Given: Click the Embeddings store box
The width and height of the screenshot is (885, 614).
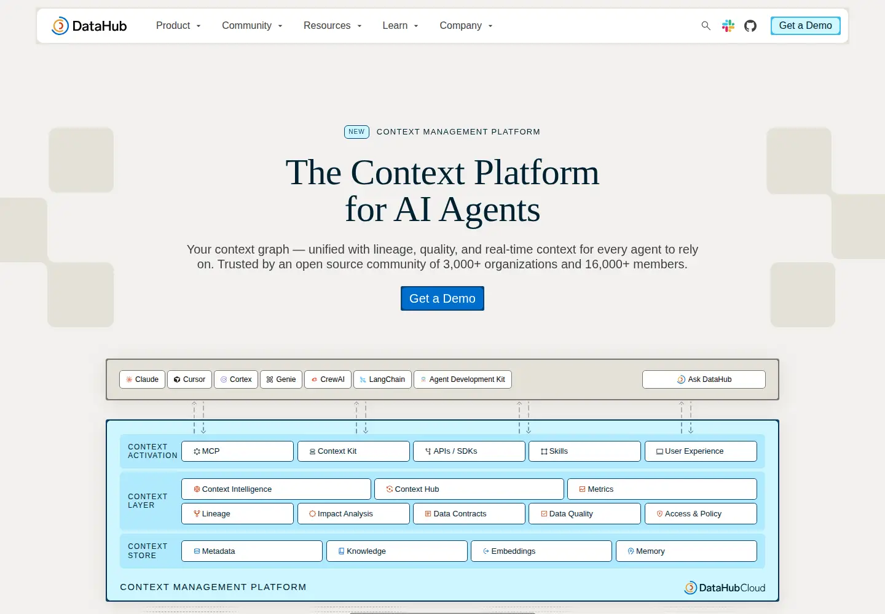Looking at the screenshot, I should [541, 551].
